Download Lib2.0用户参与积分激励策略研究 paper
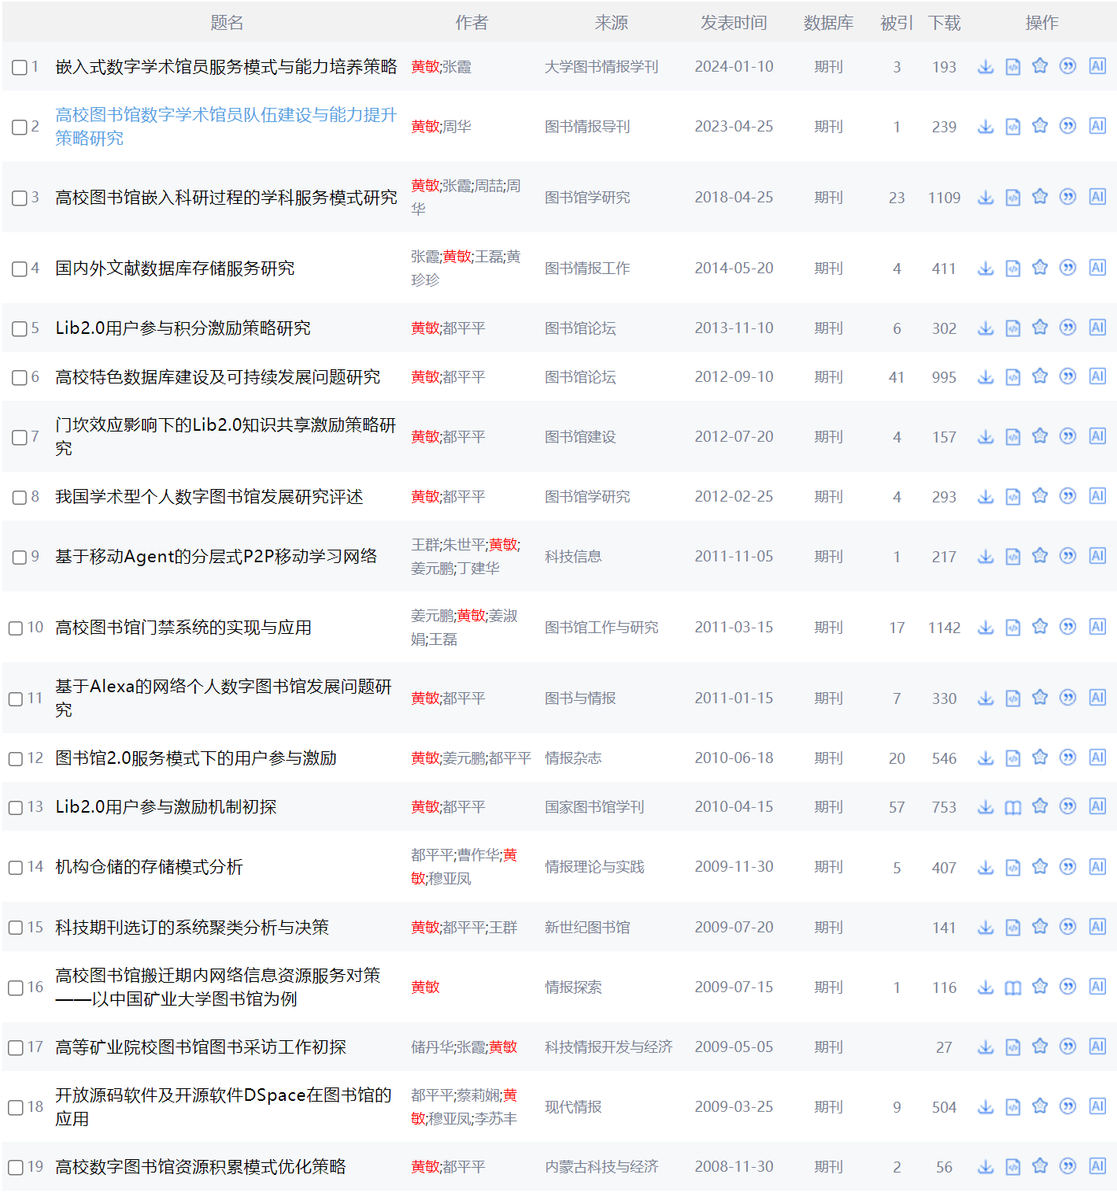Viewport: 1117px width, 1193px height. pos(986,328)
